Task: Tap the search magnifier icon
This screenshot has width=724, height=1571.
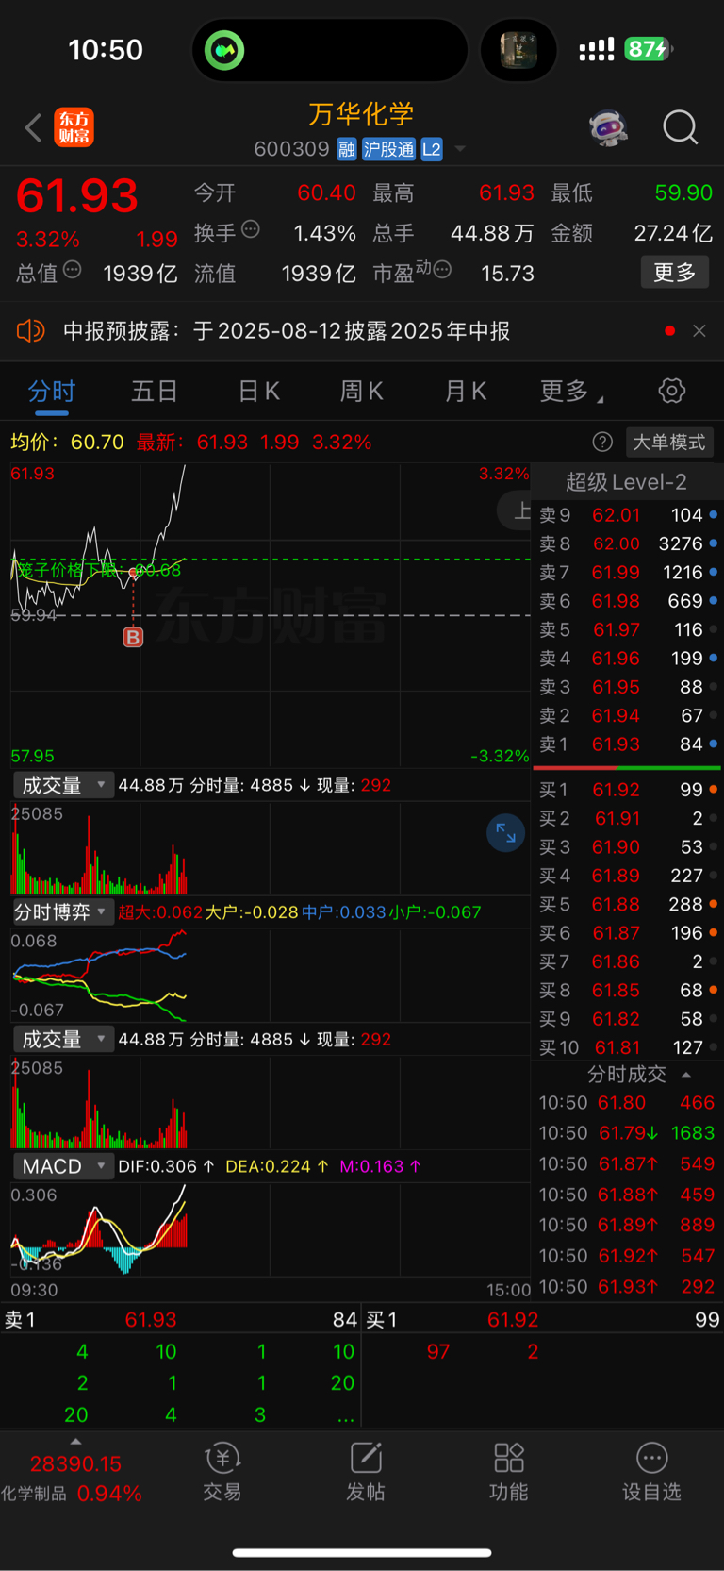Action: [680, 127]
